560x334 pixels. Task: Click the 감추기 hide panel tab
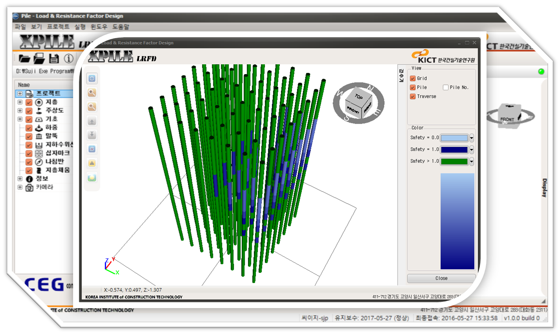point(401,75)
